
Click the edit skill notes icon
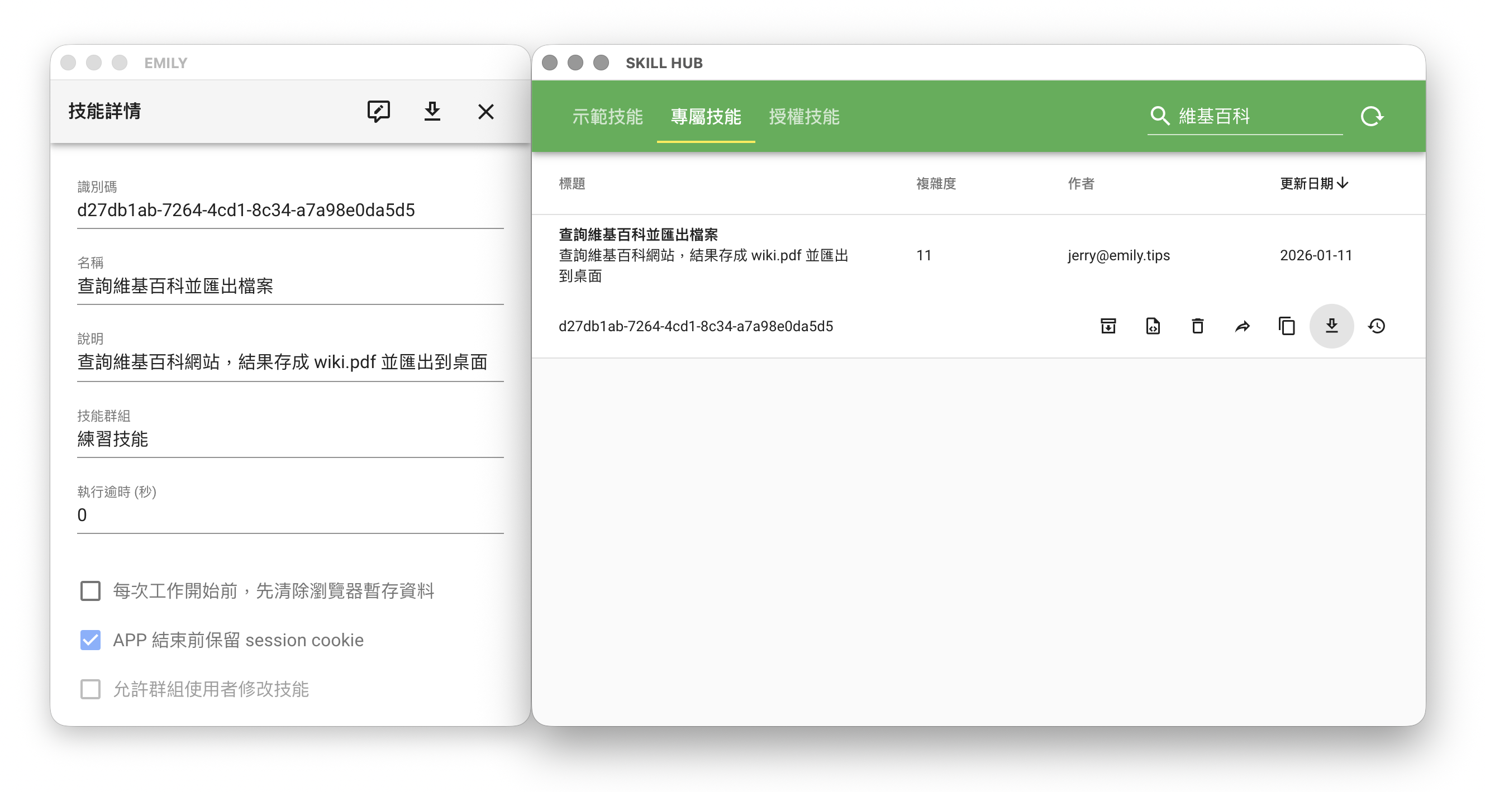[x=378, y=111]
